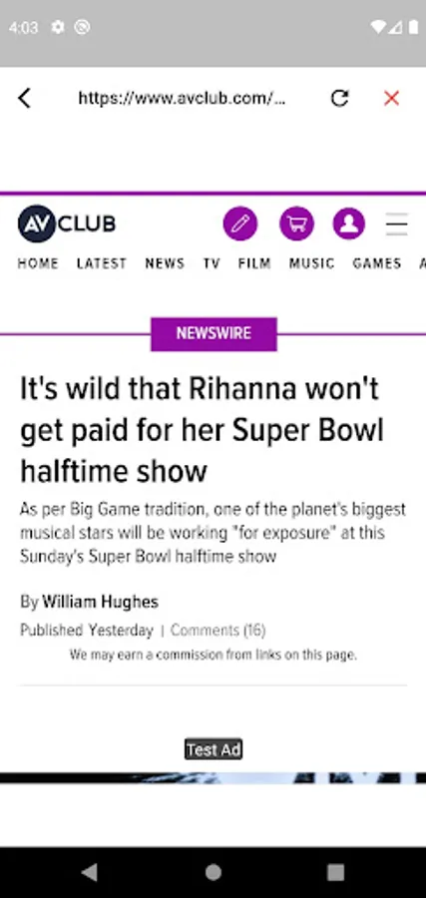
Task: Reload the page with refresh icon
Action: (339, 99)
